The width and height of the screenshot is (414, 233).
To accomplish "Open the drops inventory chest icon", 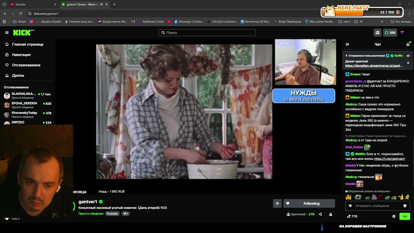I will pos(377,33).
